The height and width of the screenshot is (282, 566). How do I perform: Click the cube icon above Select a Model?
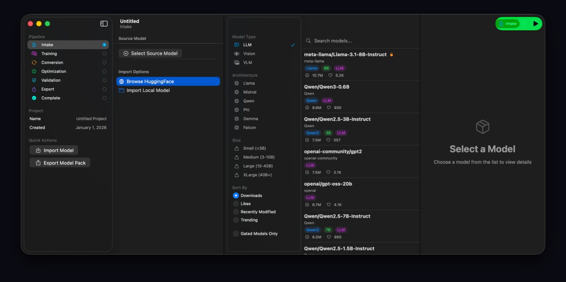coord(483,127)
